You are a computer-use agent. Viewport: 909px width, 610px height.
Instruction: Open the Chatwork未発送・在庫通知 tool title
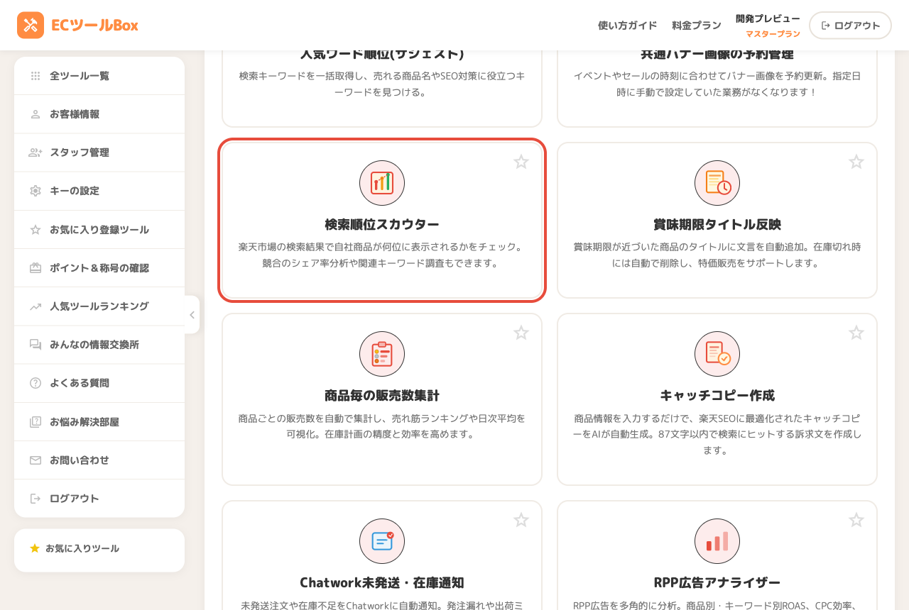click(382, 582)
